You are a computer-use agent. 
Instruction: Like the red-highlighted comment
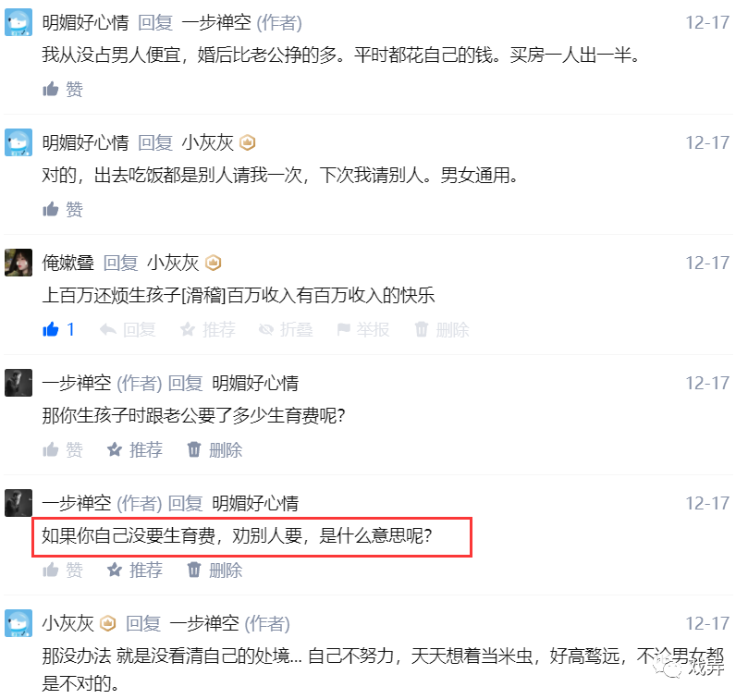(63, 570)
